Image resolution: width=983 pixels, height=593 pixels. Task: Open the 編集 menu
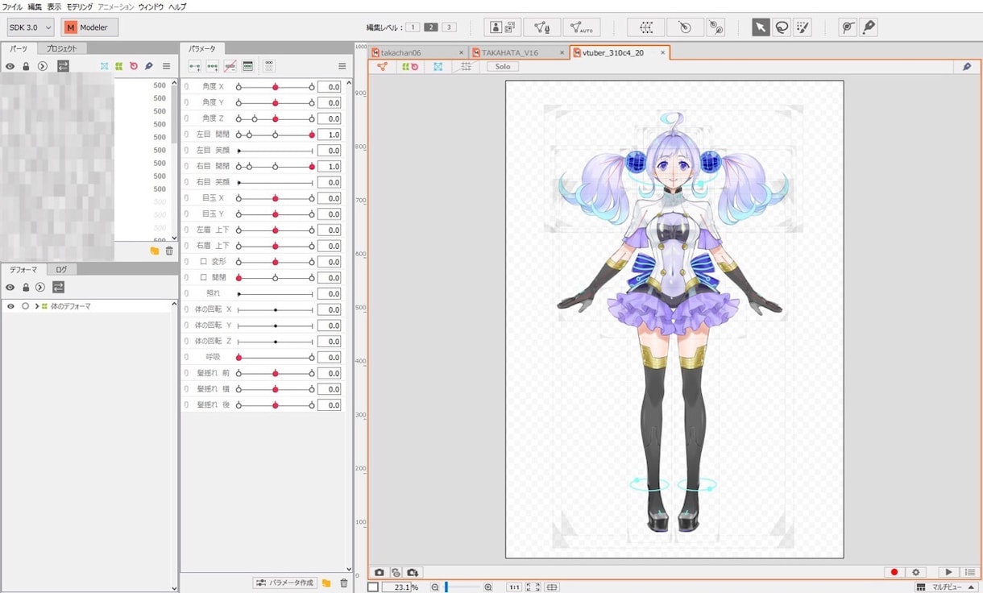pyautogui.click(x=35, y=6)
